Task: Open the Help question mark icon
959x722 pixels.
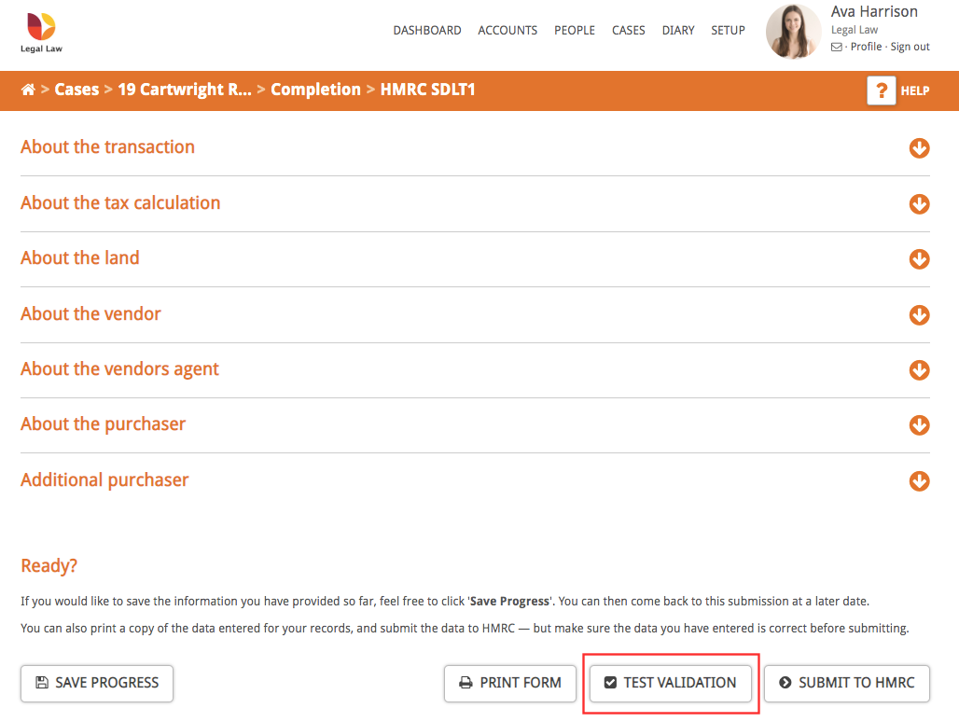Action: (x=881, y=90)
